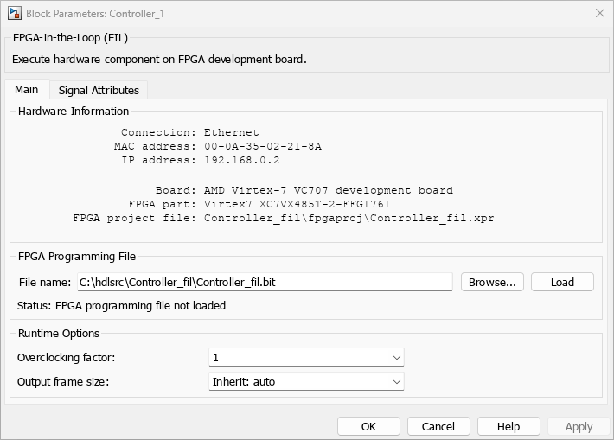Load the FPGA programming file
614x440 pixels.
pyautogui.click(x=562, y=282)
